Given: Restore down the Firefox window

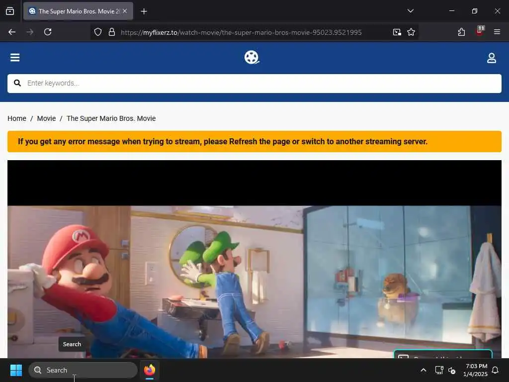Looking at the screenshot, I should 474,11.
